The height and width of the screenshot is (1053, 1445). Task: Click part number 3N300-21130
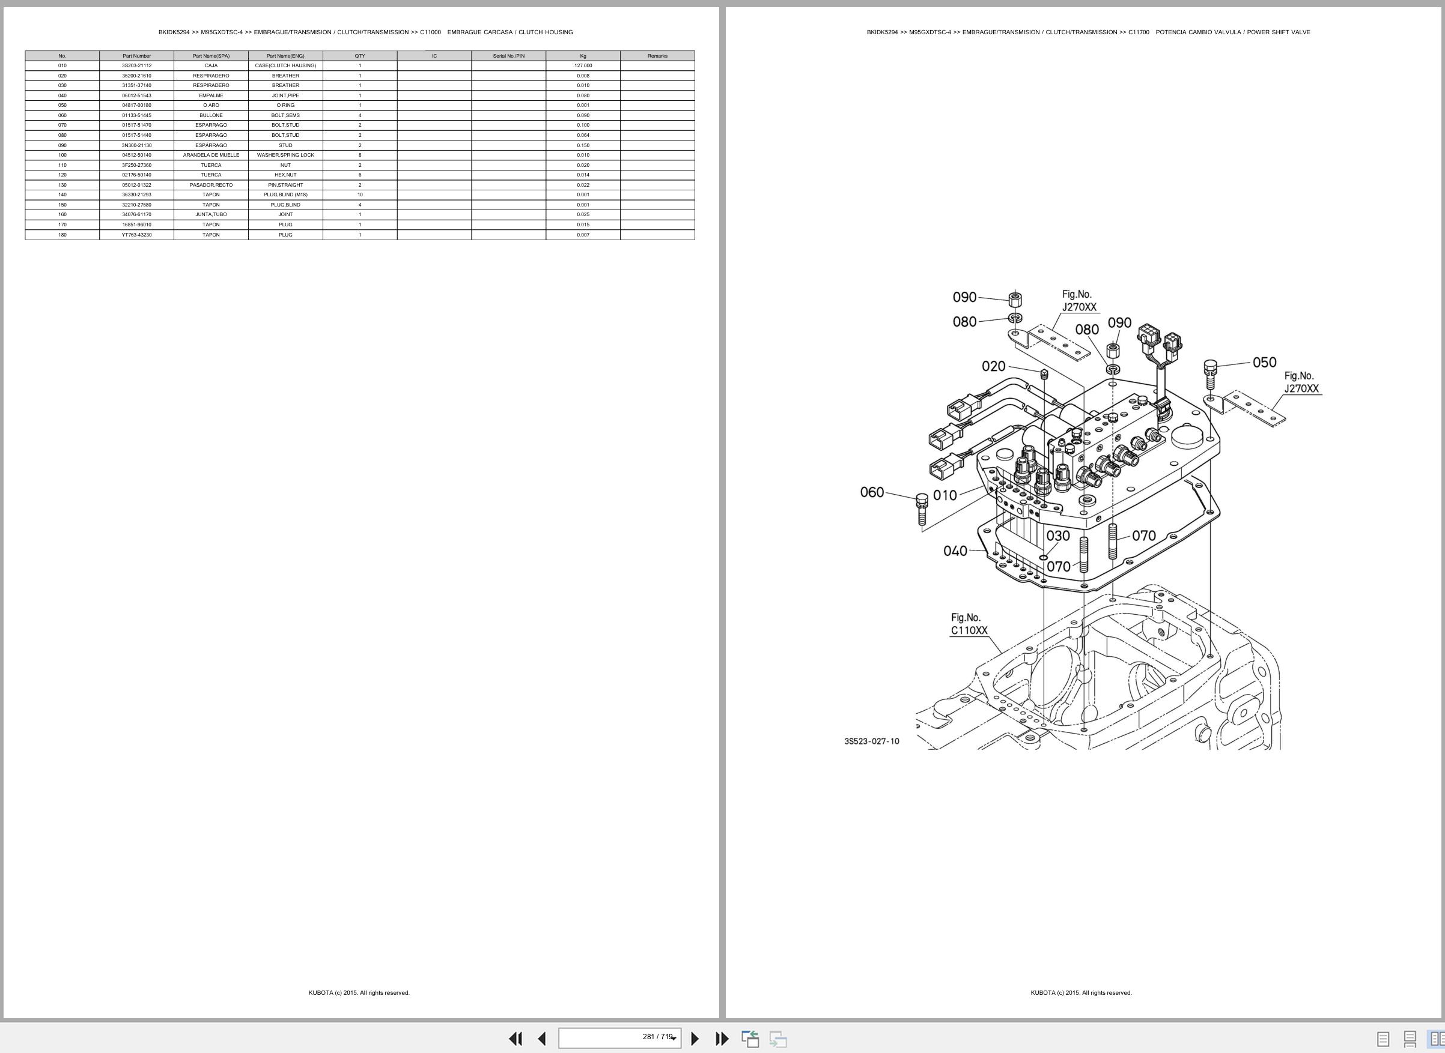tap(136, 145)
